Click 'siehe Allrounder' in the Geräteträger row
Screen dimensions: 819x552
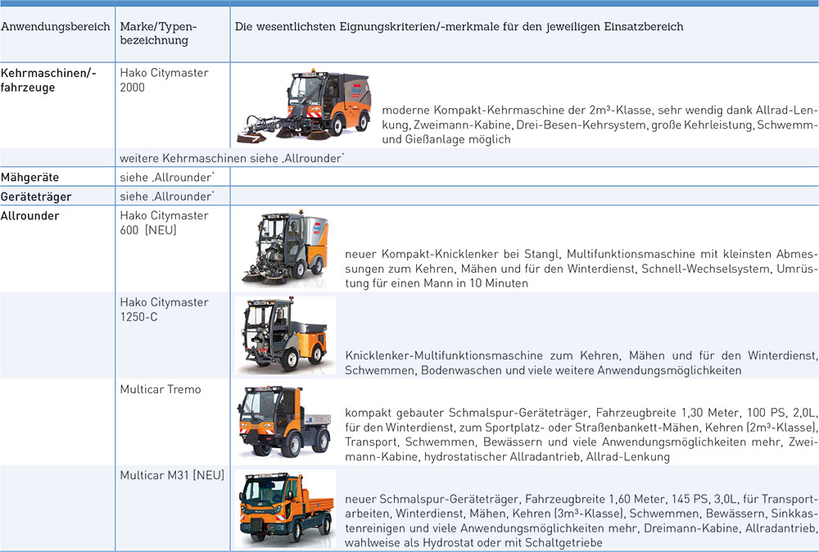coord(166,197)
